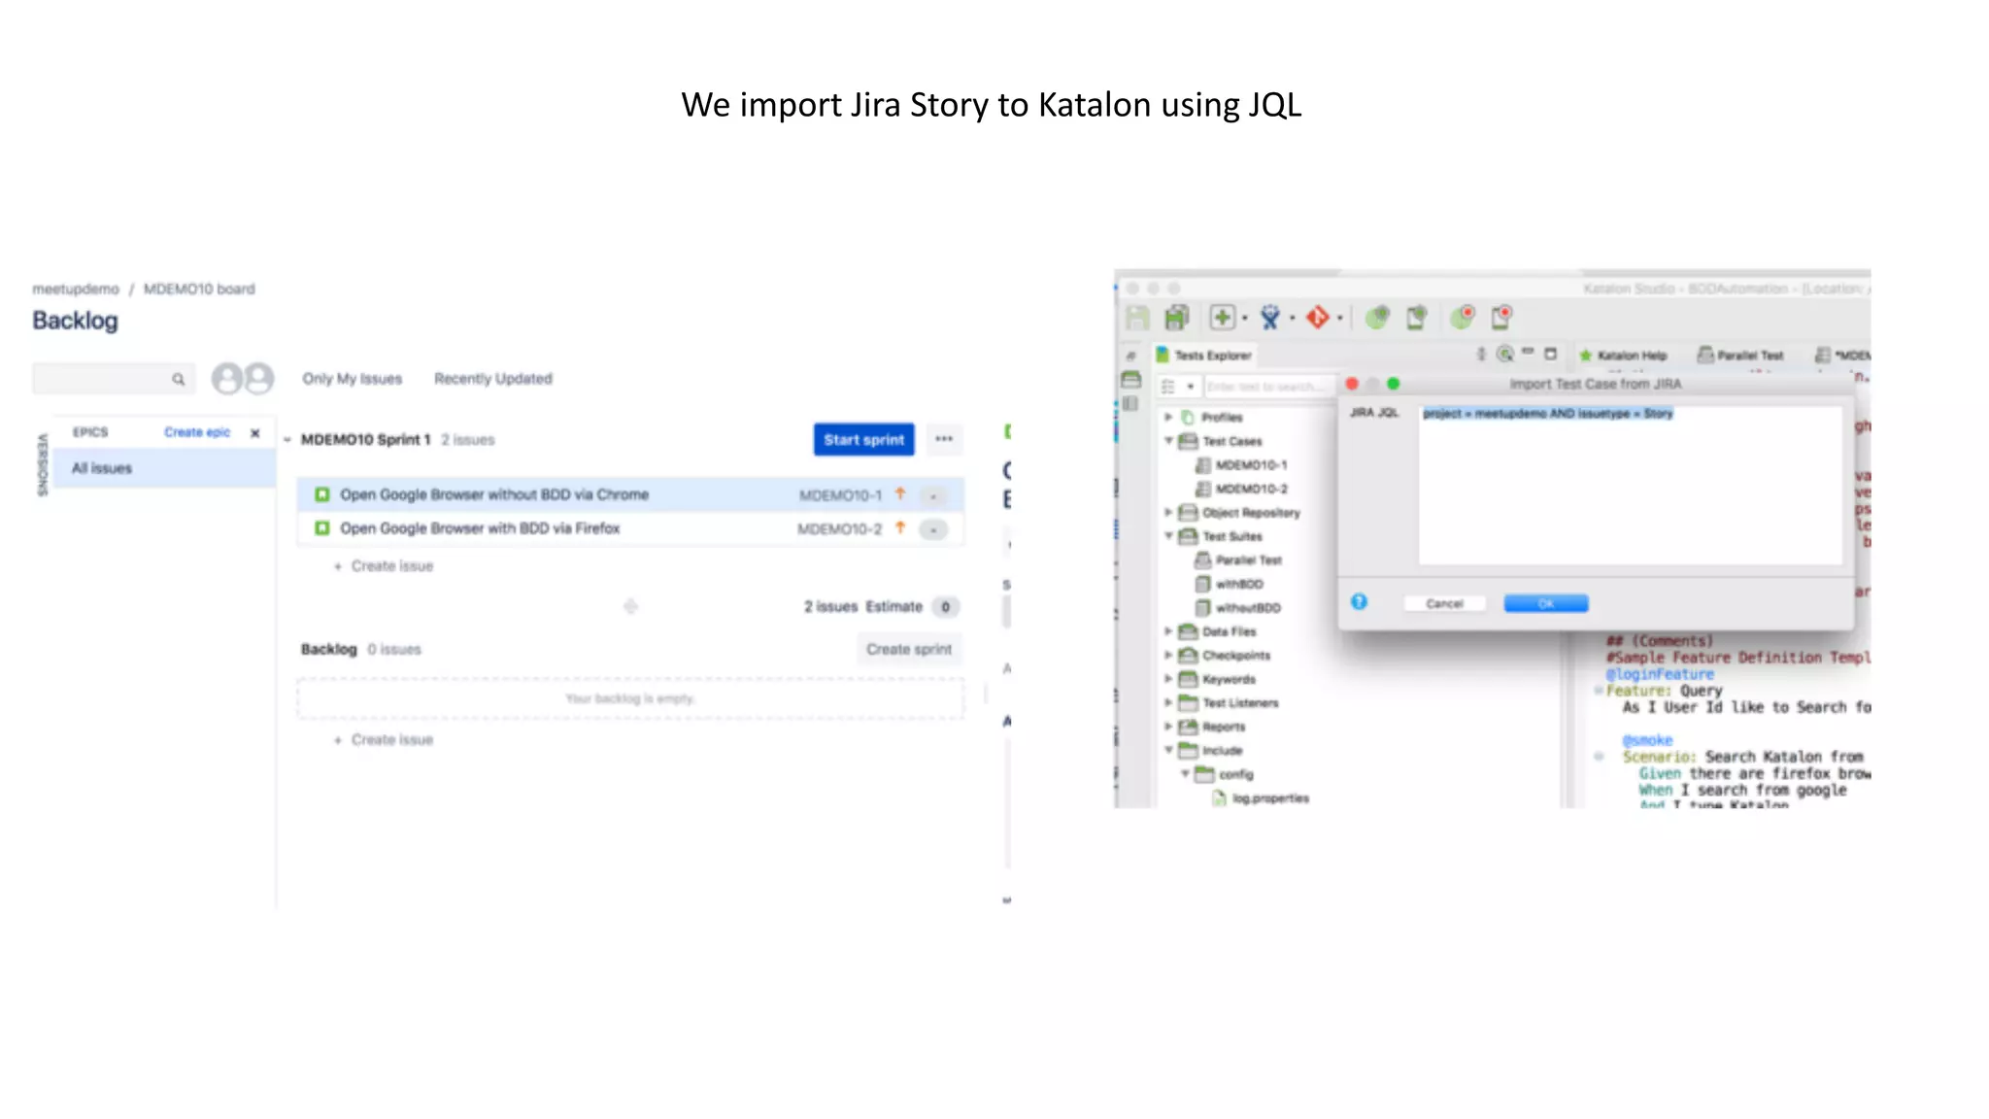
Task: Click the Start sprint button
Action: click(x=864, y=440)
